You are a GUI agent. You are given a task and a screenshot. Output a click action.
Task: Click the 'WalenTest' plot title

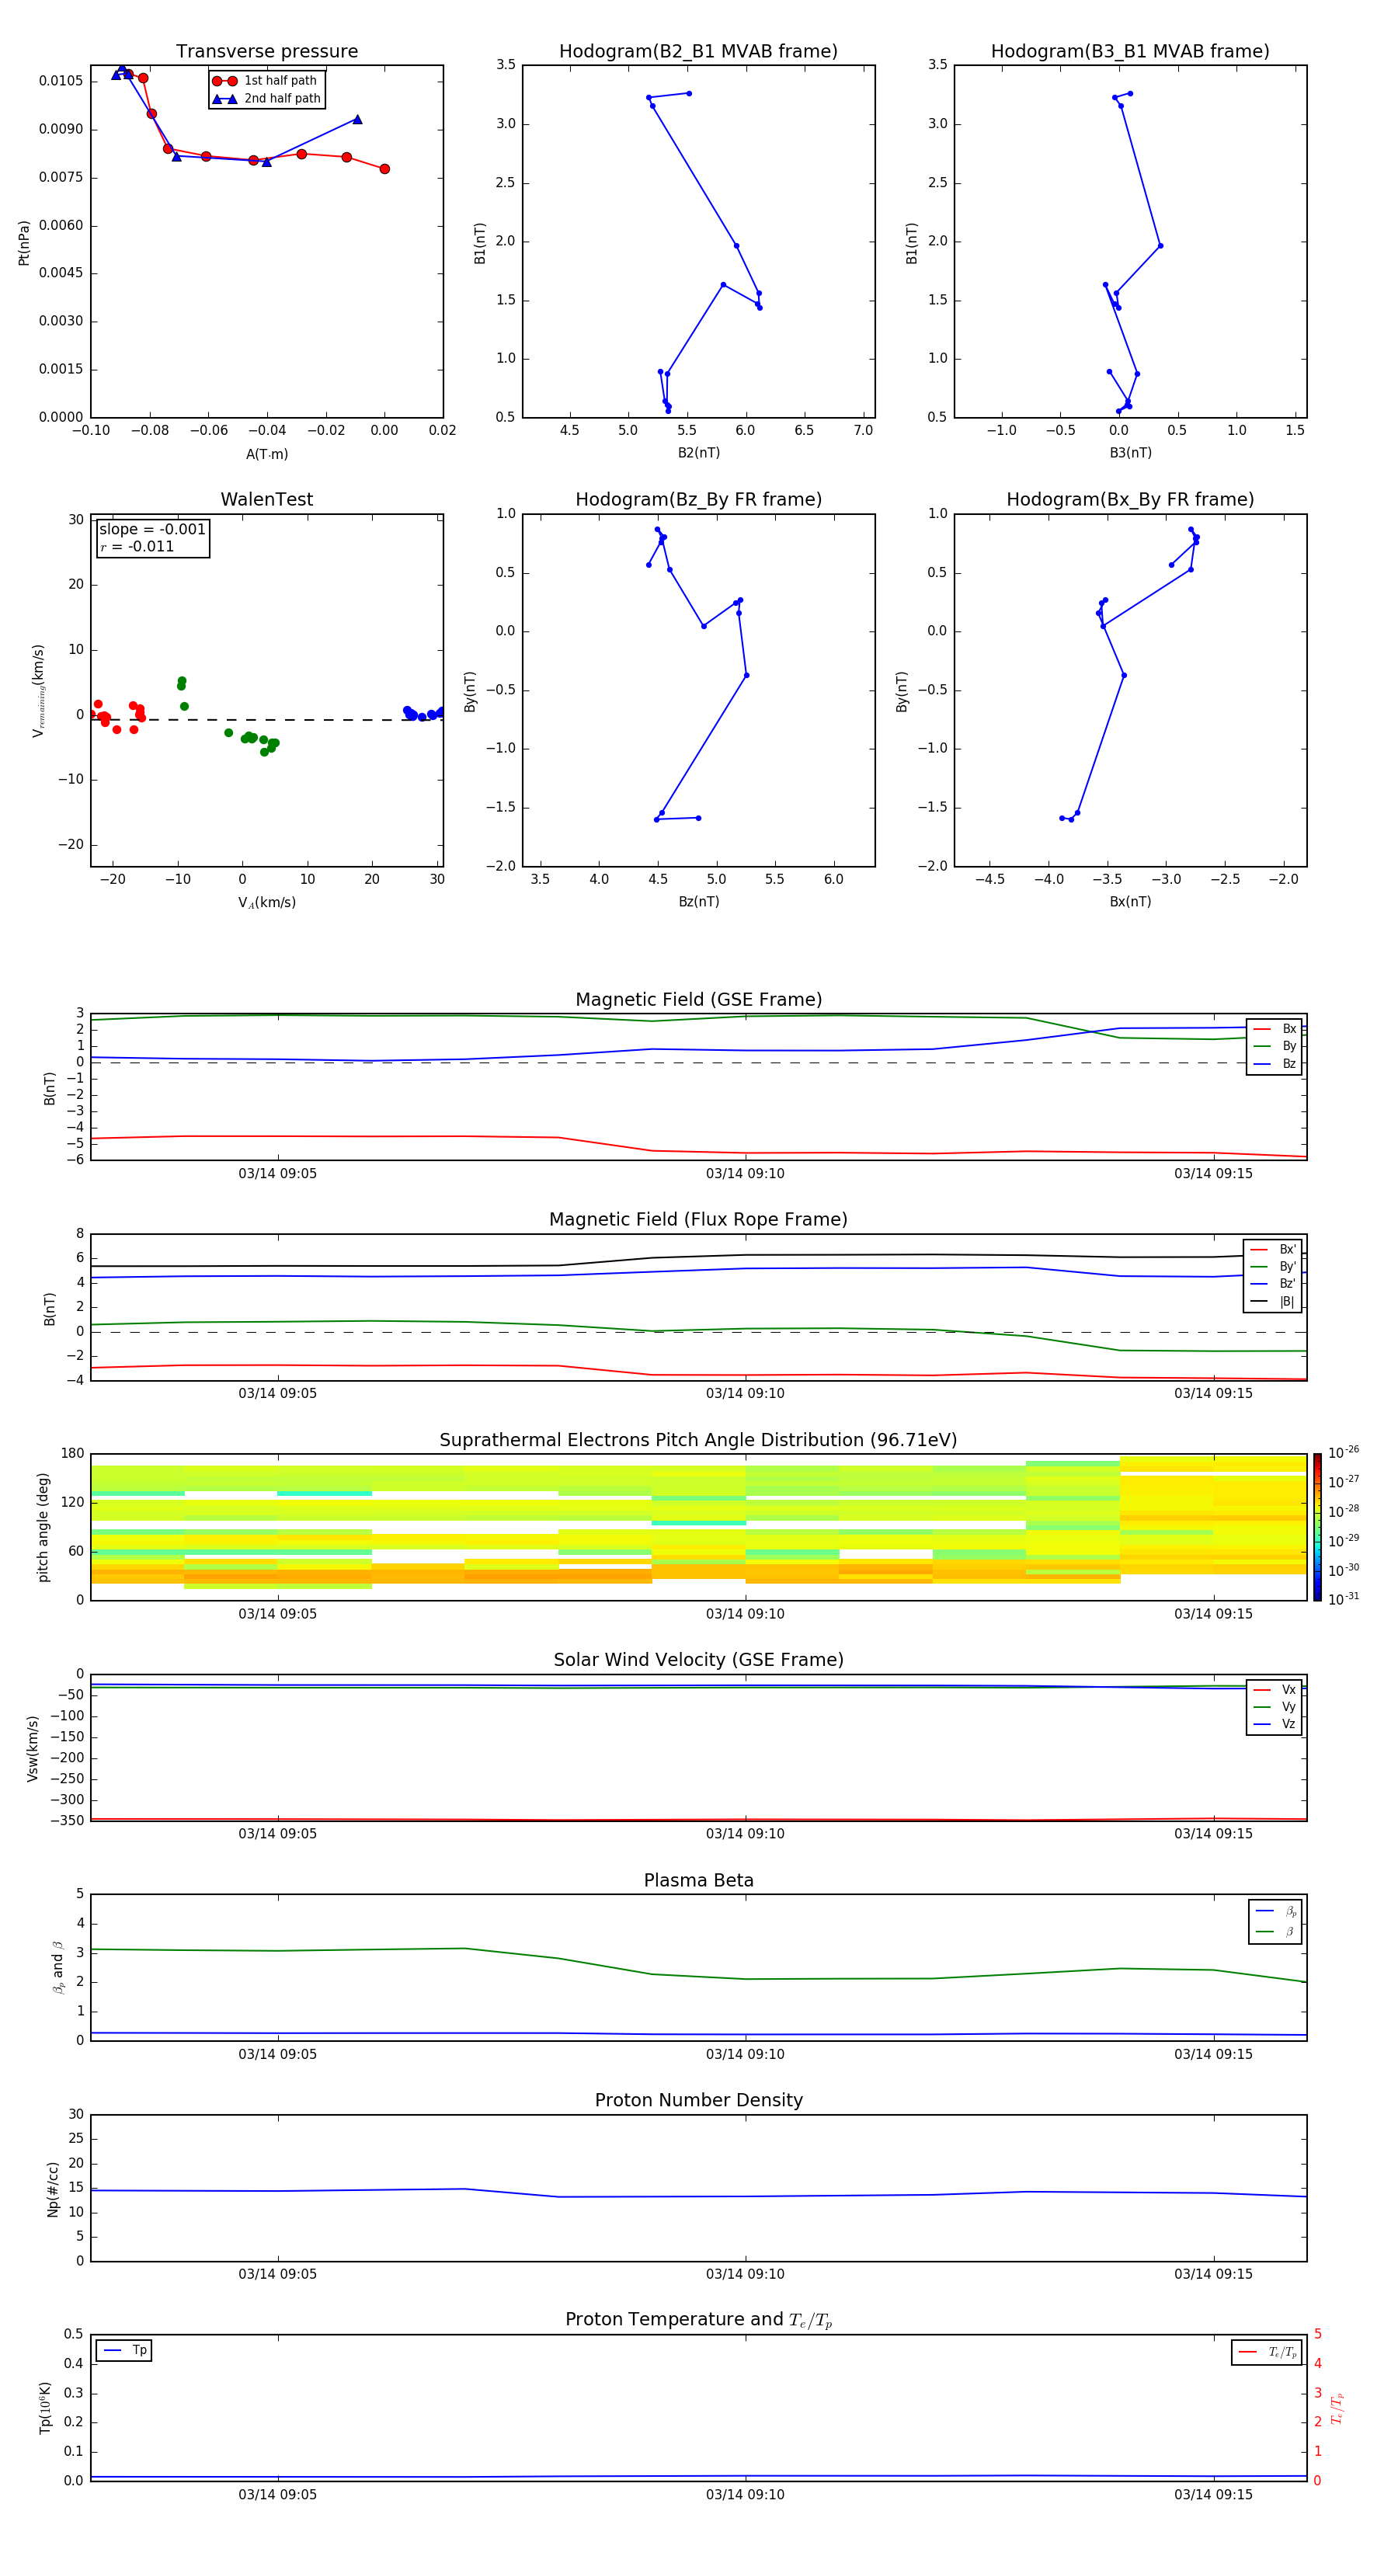pyautogui.click(x=266, y=499)
